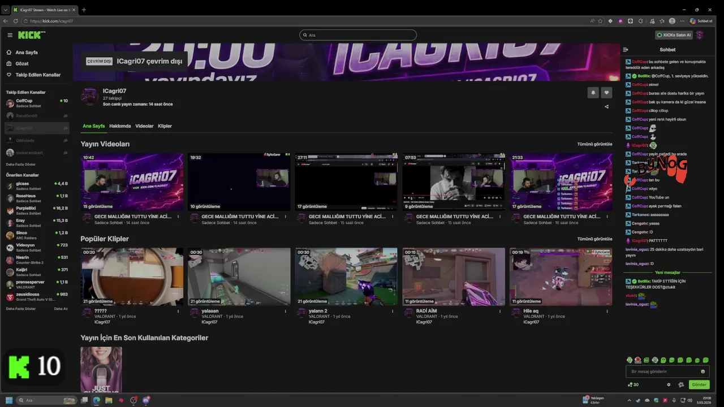Collapse the Sohbet chat panel
Image resolution: width=724 pixels, height=407 pixels.
626,50
